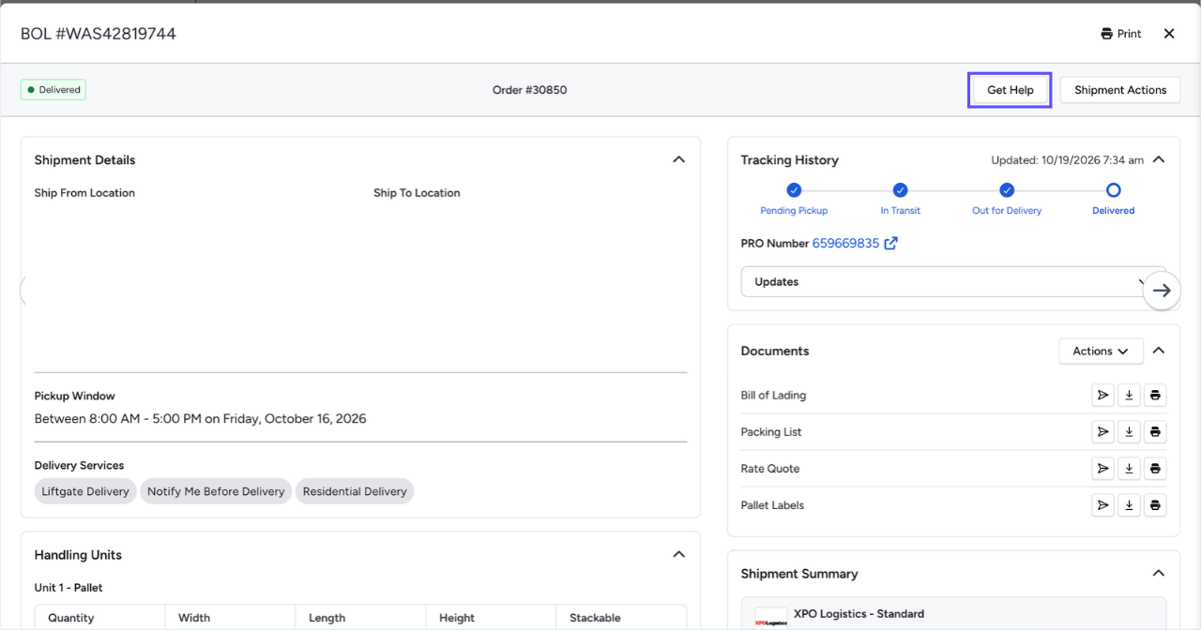The height and width of the screenshot is (630, 1201).
Task: Send the Packing List document
Action: (x=1102, y=432)
